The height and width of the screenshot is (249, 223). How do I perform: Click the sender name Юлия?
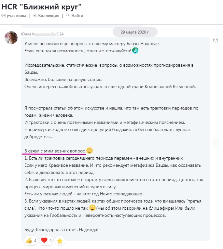click(26, 34)
